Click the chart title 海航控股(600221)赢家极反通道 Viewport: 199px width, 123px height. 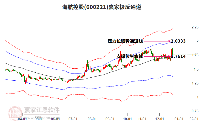102,7
